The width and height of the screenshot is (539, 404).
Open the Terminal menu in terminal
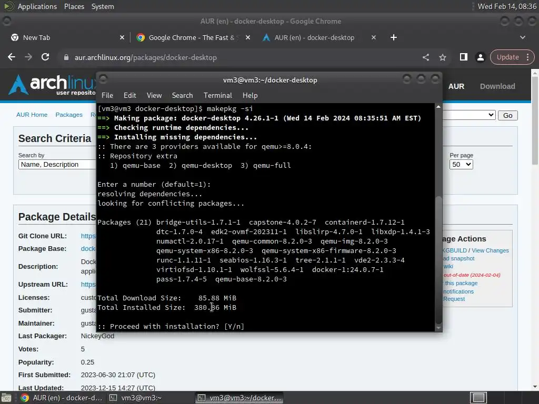tap(217, 95)
